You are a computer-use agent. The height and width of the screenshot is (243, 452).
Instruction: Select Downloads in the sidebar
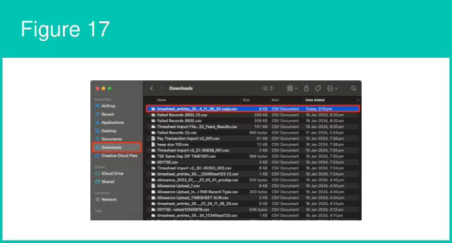point(117,148)
